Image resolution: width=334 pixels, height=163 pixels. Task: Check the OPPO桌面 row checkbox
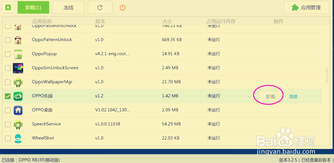pyautogui.click(x=8, y=110)
